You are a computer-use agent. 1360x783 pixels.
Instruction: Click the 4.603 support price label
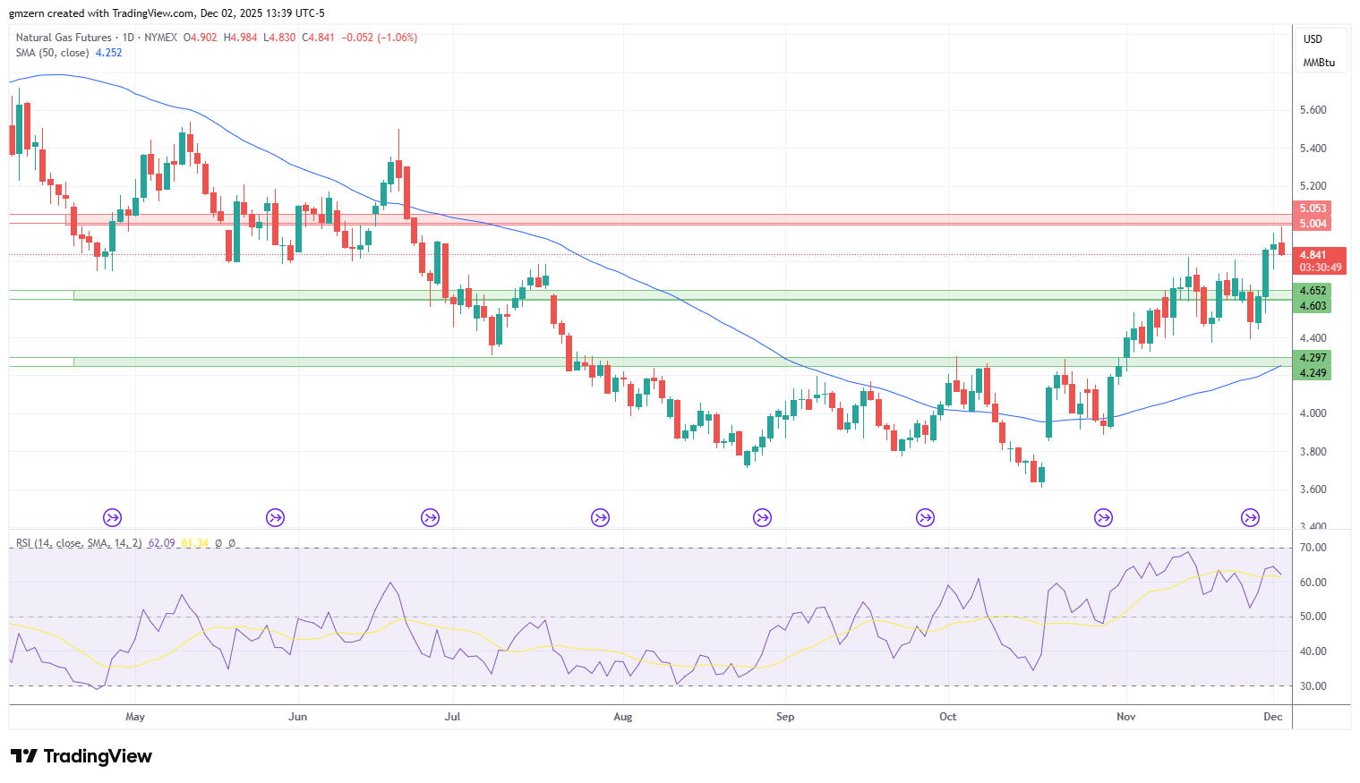click(1313, 306)
